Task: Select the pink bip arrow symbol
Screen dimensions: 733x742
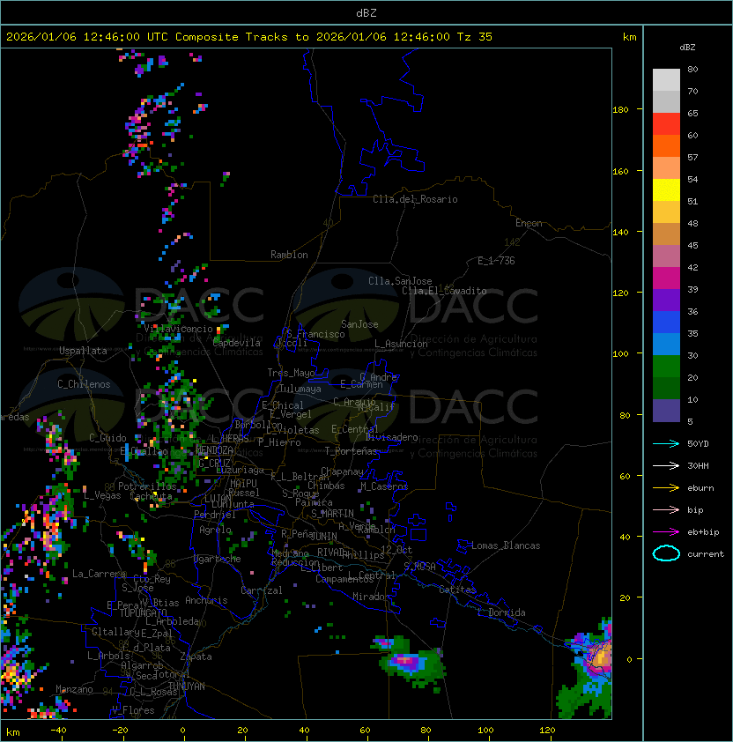Action: [666, 509]
